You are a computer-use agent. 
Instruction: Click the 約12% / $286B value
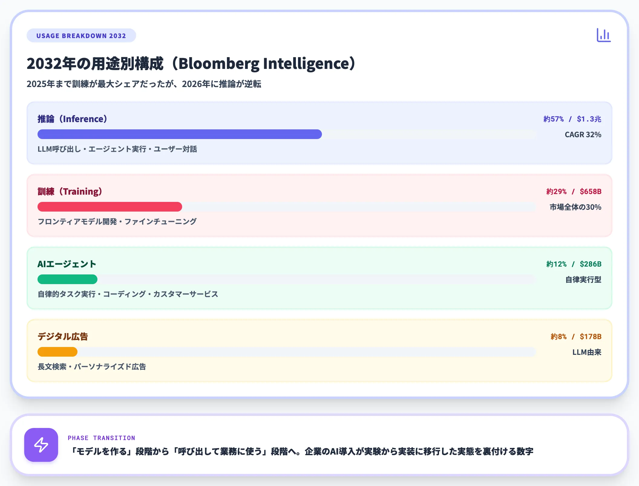pos(574,264)
